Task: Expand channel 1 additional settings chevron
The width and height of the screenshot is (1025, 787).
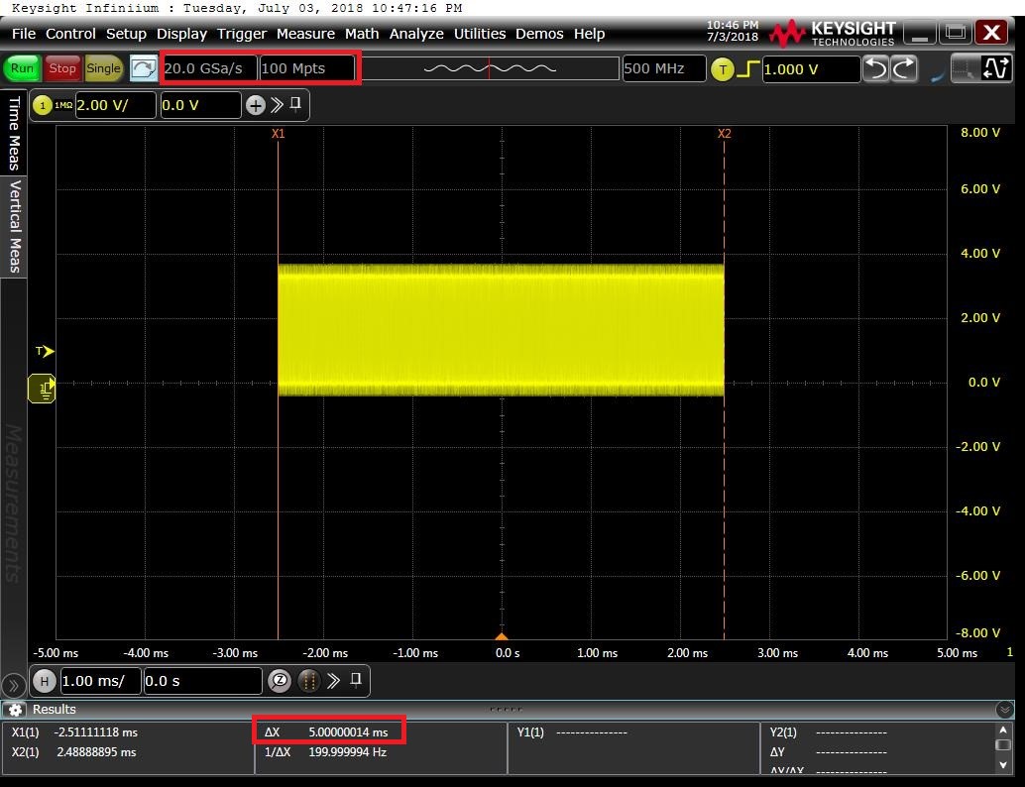Action: (277, 105)
